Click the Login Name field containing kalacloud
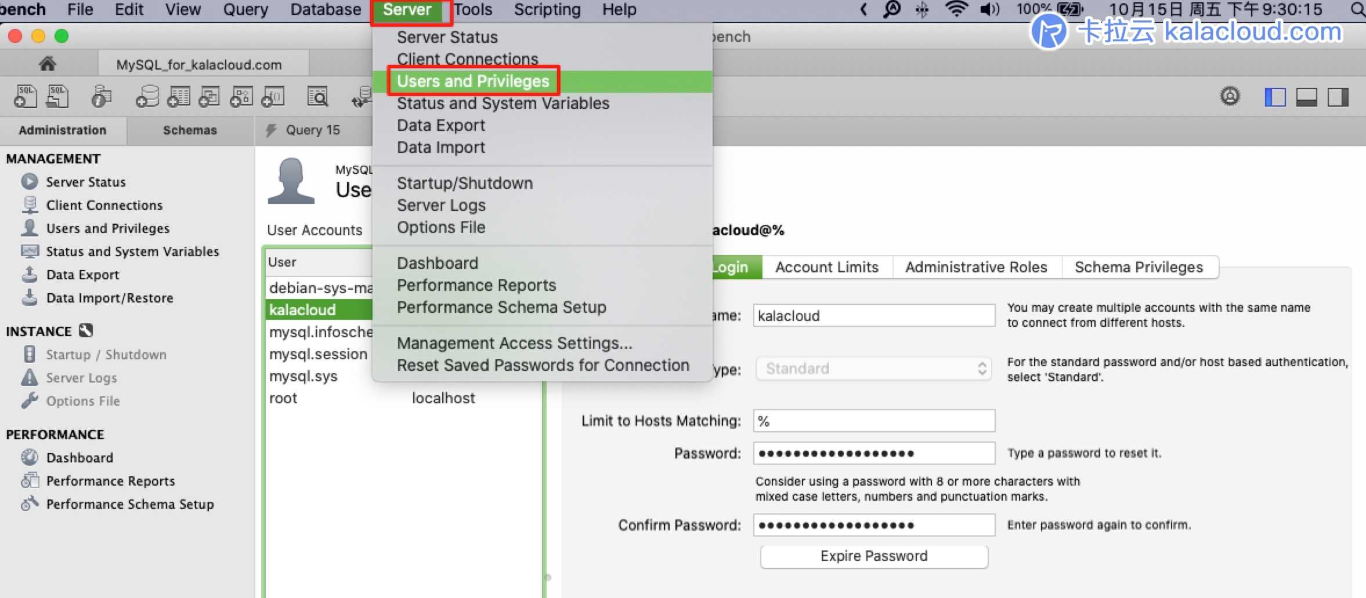The width and height of the screenshot is (1366, 598). [x=874, y=316]
